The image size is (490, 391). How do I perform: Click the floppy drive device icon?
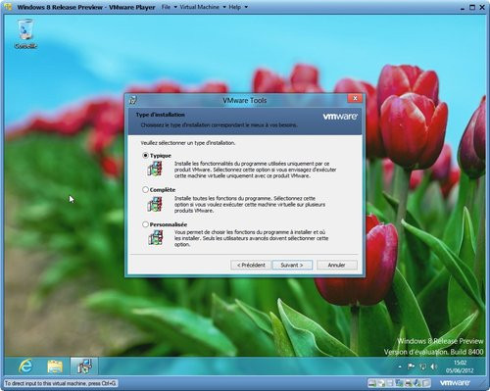(389, 383)
